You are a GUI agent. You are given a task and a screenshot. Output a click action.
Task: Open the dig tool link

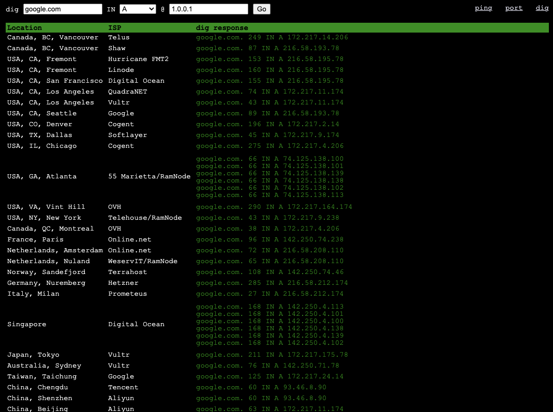click(542, 8)
